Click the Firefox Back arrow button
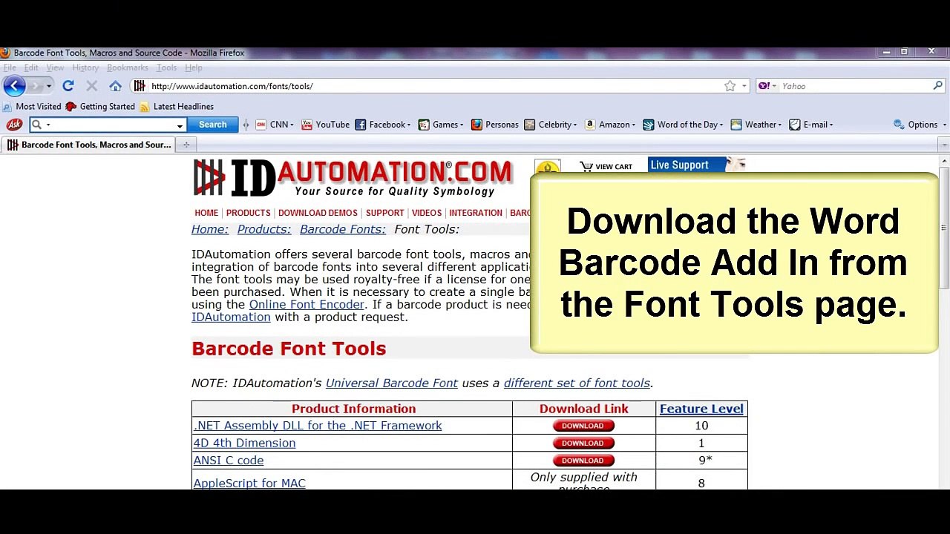The image size is (950, 534). 14,86
